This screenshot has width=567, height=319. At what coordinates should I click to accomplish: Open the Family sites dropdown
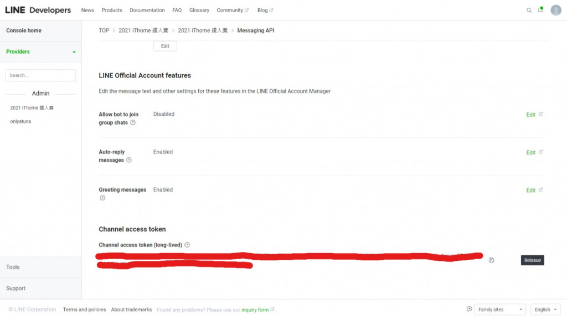pyautogui.click(x=500, y=310)
